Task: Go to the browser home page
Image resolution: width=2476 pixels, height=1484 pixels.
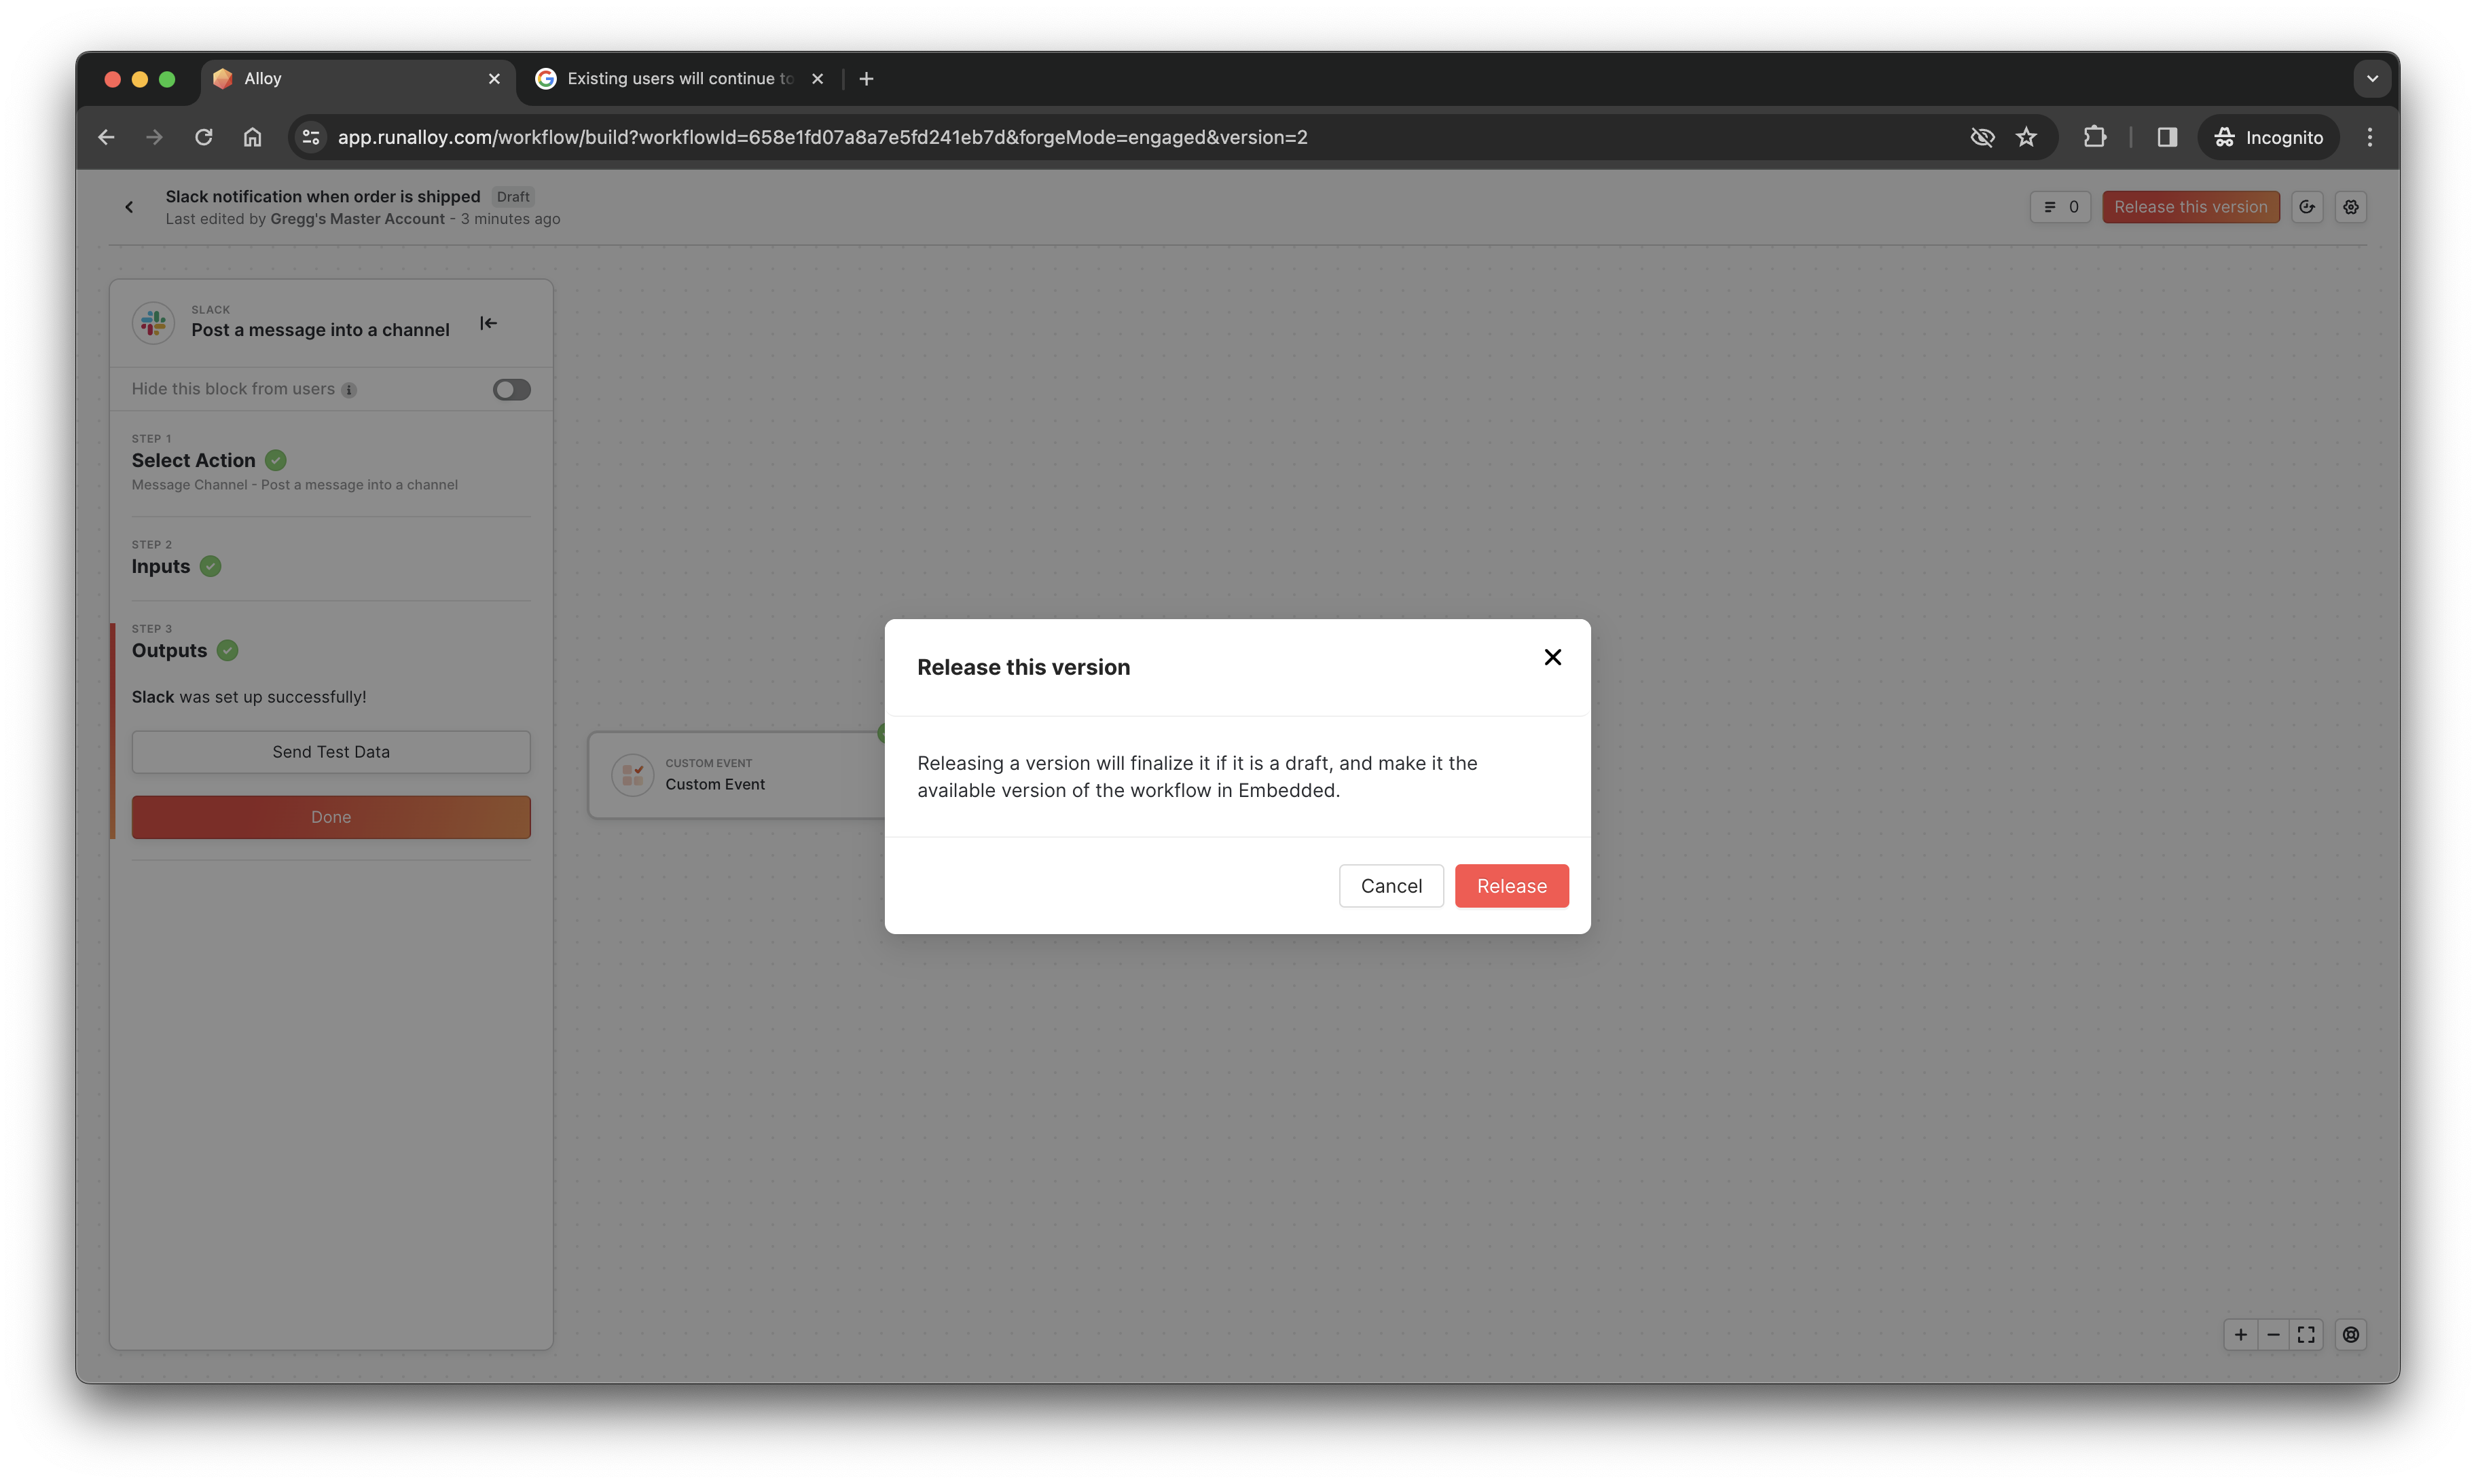Action: coord(252,137)
